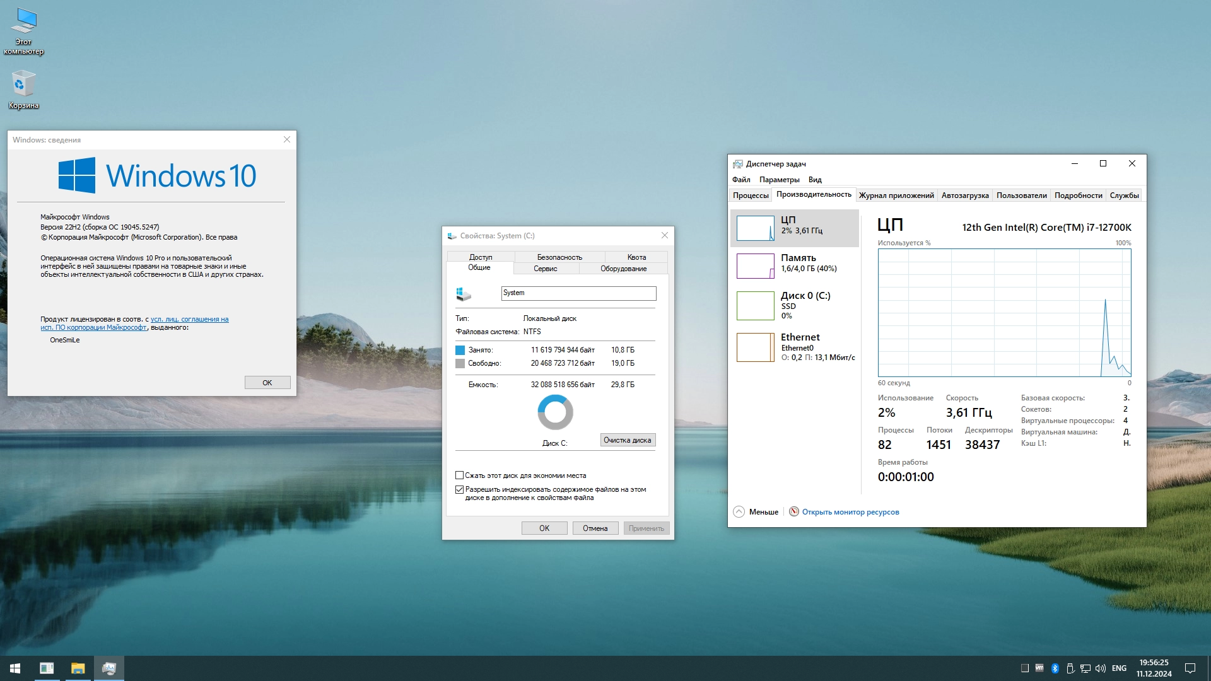Click the Microsoft license terms link
1211x681 pixels.
(x=189, y=320)
